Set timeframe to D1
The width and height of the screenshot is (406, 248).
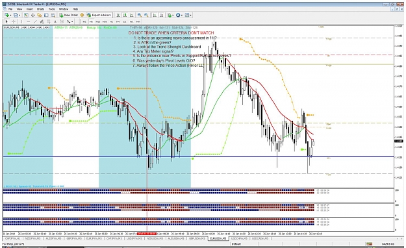125,21
